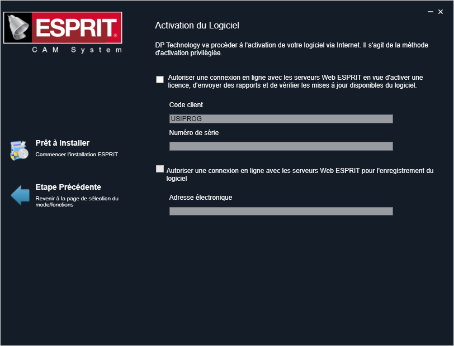The width and height of the screenshot is (454, 346).
Task: Select 'Commencer l'installation ESPRIT' subtitle
Action: [77, 155]
